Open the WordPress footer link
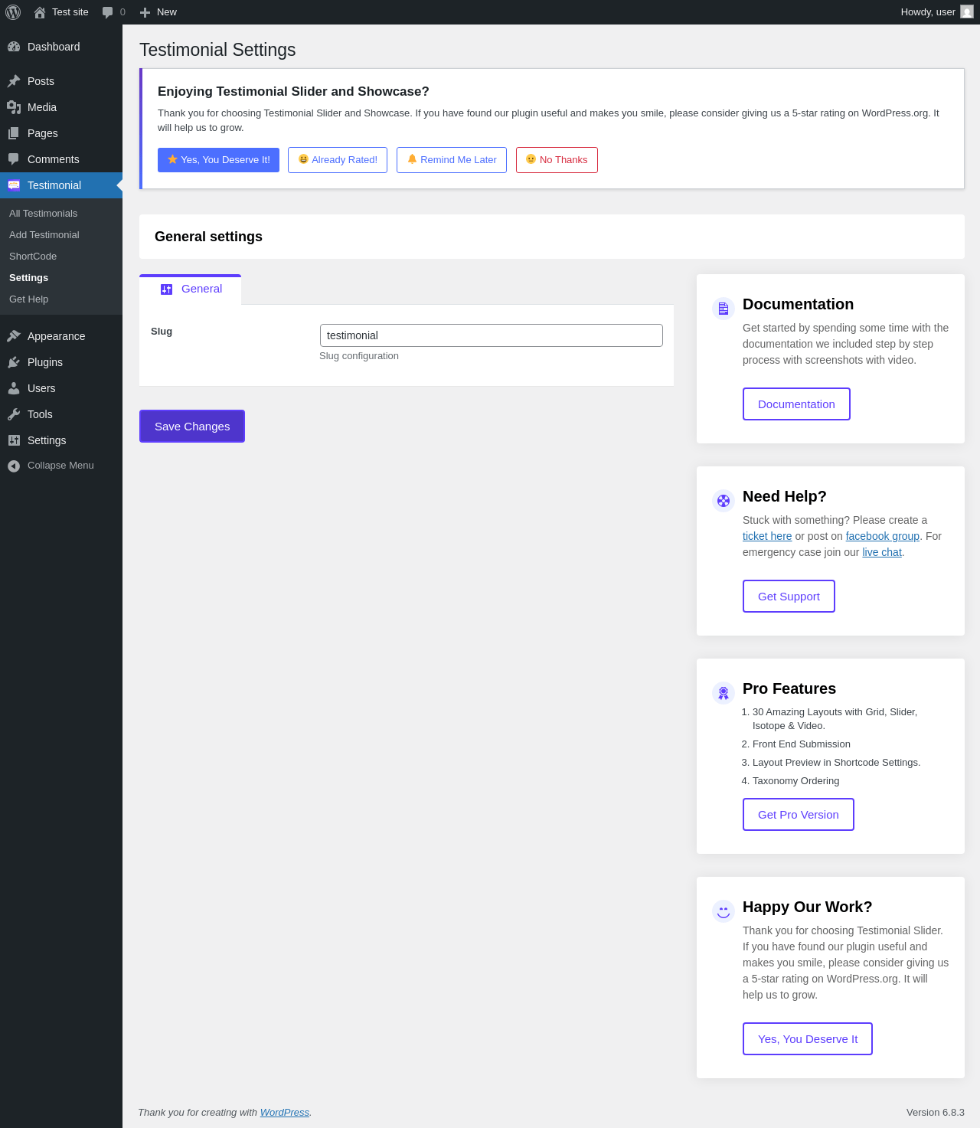Image resolution: width=980 pixels, height=1128 pixels. [285, 1113]
